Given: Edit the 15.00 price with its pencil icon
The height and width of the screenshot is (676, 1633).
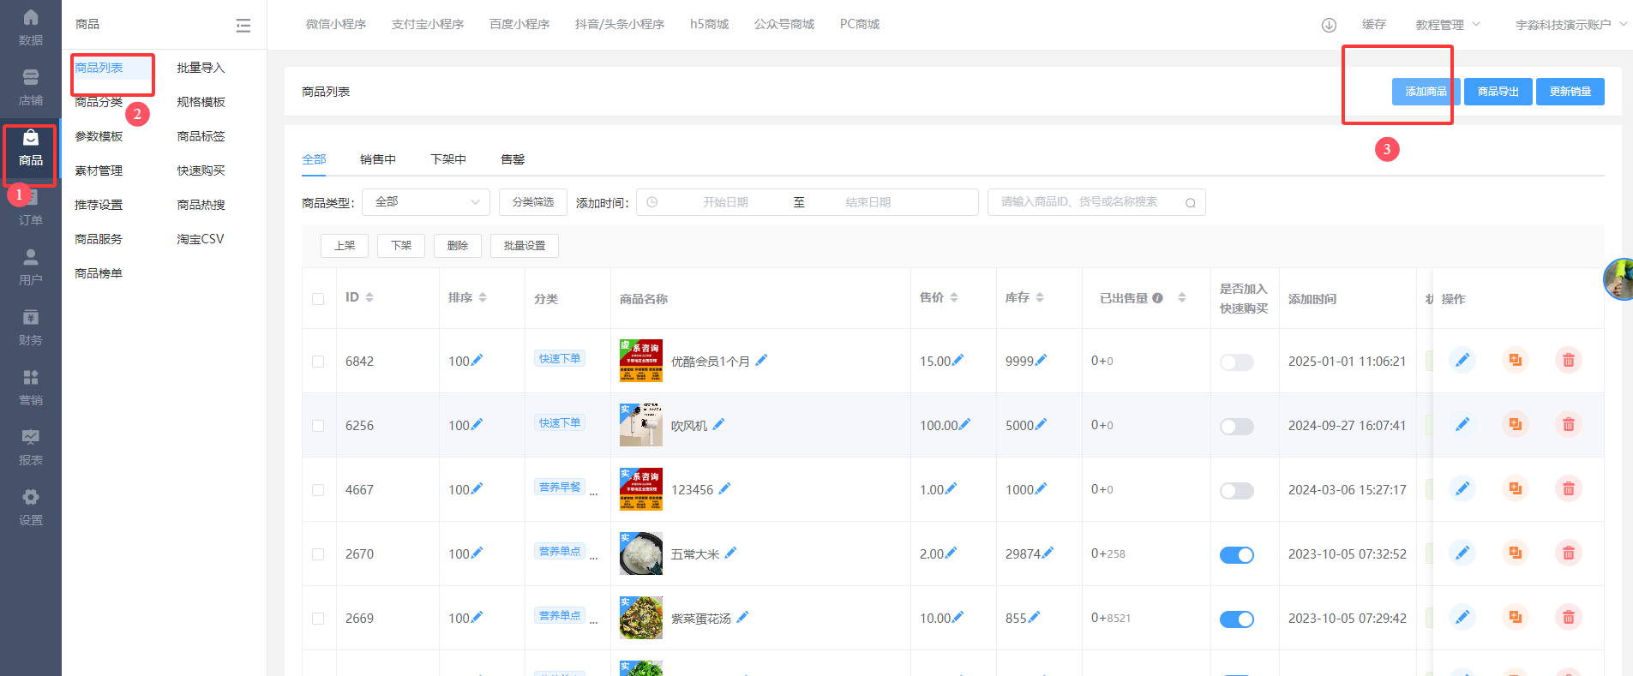Looking at the screenshot, I should coord(958,361).
